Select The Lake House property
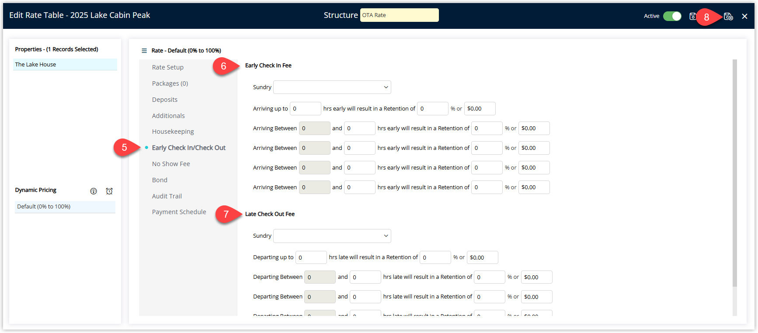The height and width of the screenshot is (333, 758). point(65,64)
